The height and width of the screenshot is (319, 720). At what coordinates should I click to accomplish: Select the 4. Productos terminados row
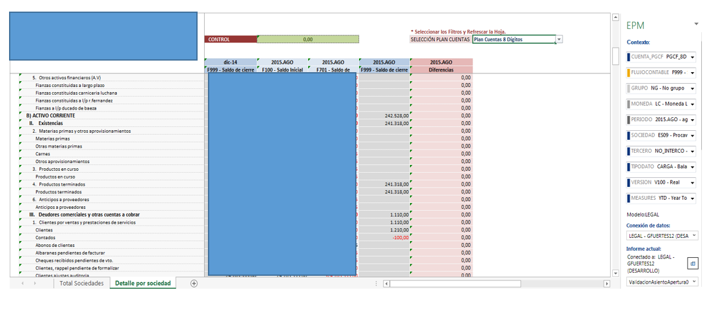click(112, 184)
